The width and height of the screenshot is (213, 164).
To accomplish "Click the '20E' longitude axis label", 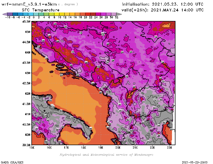I will click(118, 148).
